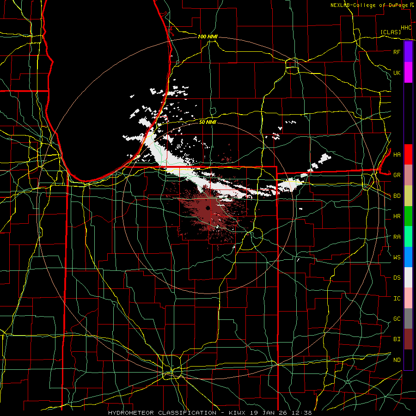Click the 12:38 timestamp

(301, 413)
